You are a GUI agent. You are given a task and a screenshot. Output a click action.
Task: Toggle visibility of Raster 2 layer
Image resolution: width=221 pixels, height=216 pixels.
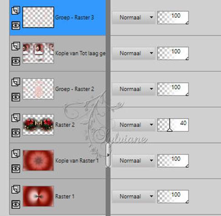click(16, 133)
